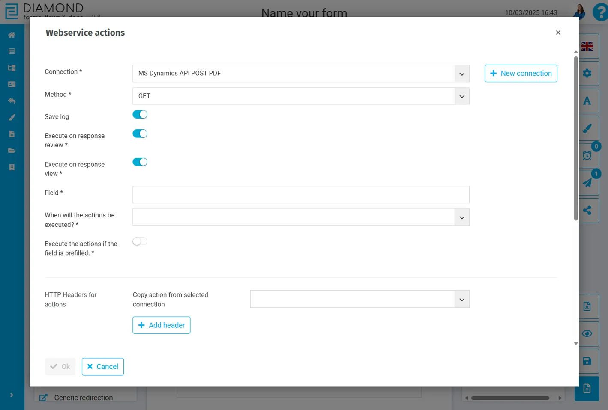Click the save disk icon on right panel
This screenshot has width=608, height=410.
(x=587, y=361)
